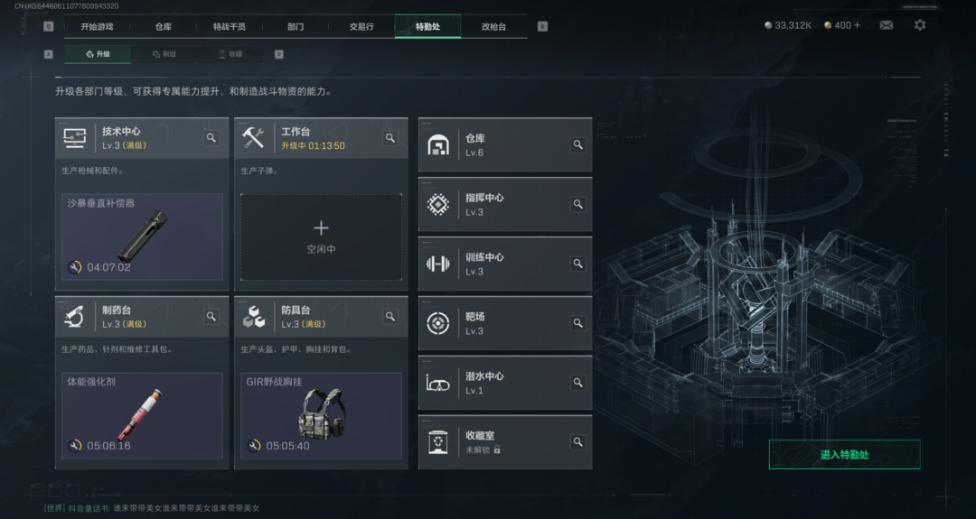Click the 训练中心 dumbbell icon
This screenshot has width=976, height=519.
438,264
